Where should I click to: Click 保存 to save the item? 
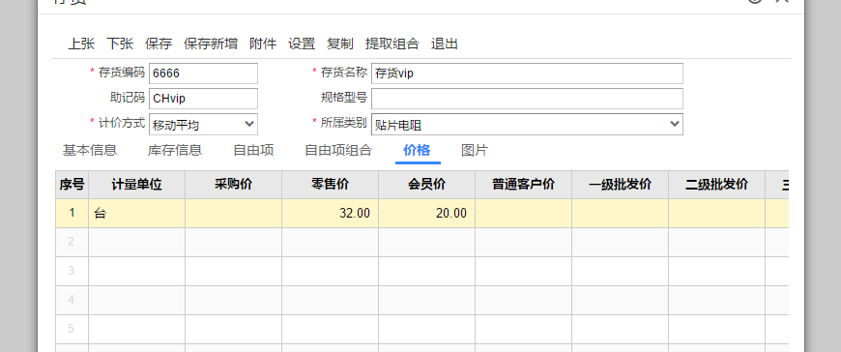[x=159, y=44]
